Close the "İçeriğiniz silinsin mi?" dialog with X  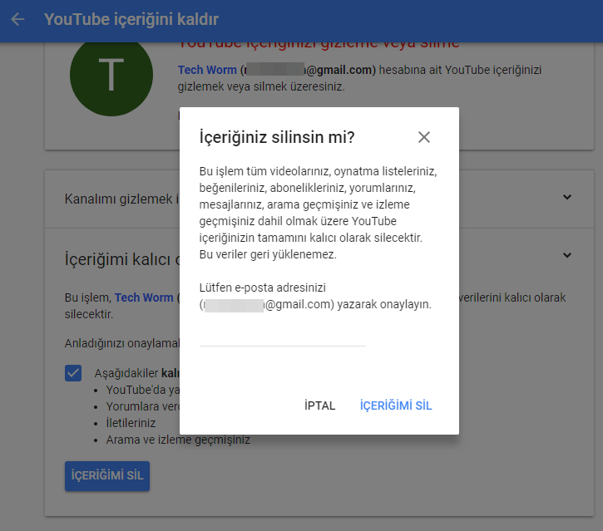424,137
